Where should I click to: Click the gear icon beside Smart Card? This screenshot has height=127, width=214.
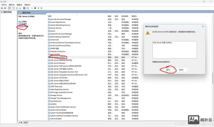[x=49, y=40]
